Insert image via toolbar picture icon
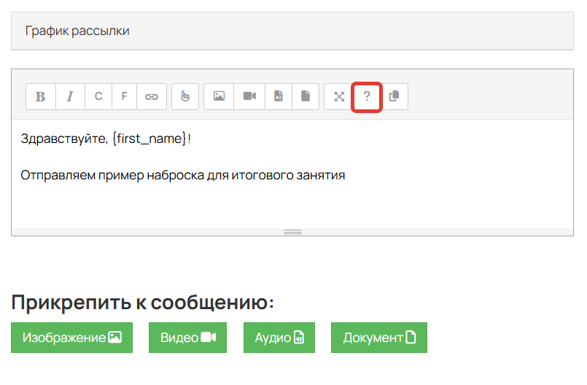This screenshot has height=385, width=587. 219,97
